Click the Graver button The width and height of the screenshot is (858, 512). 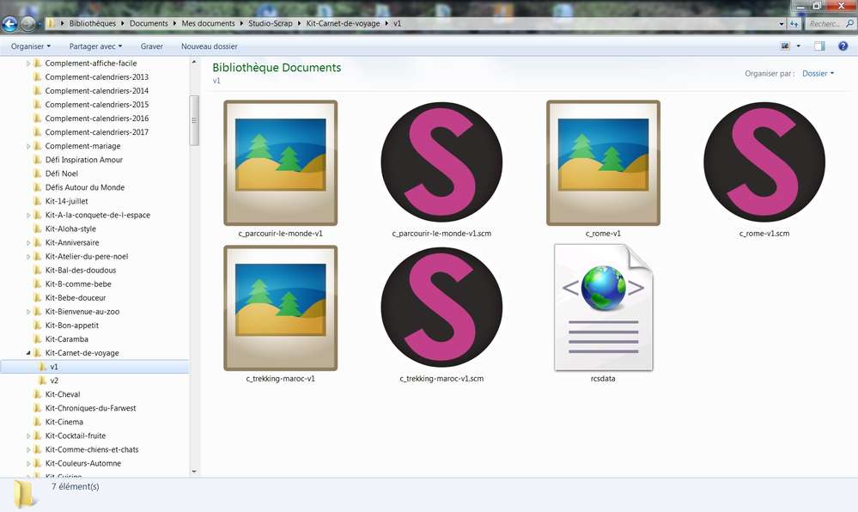click(152, 46)
